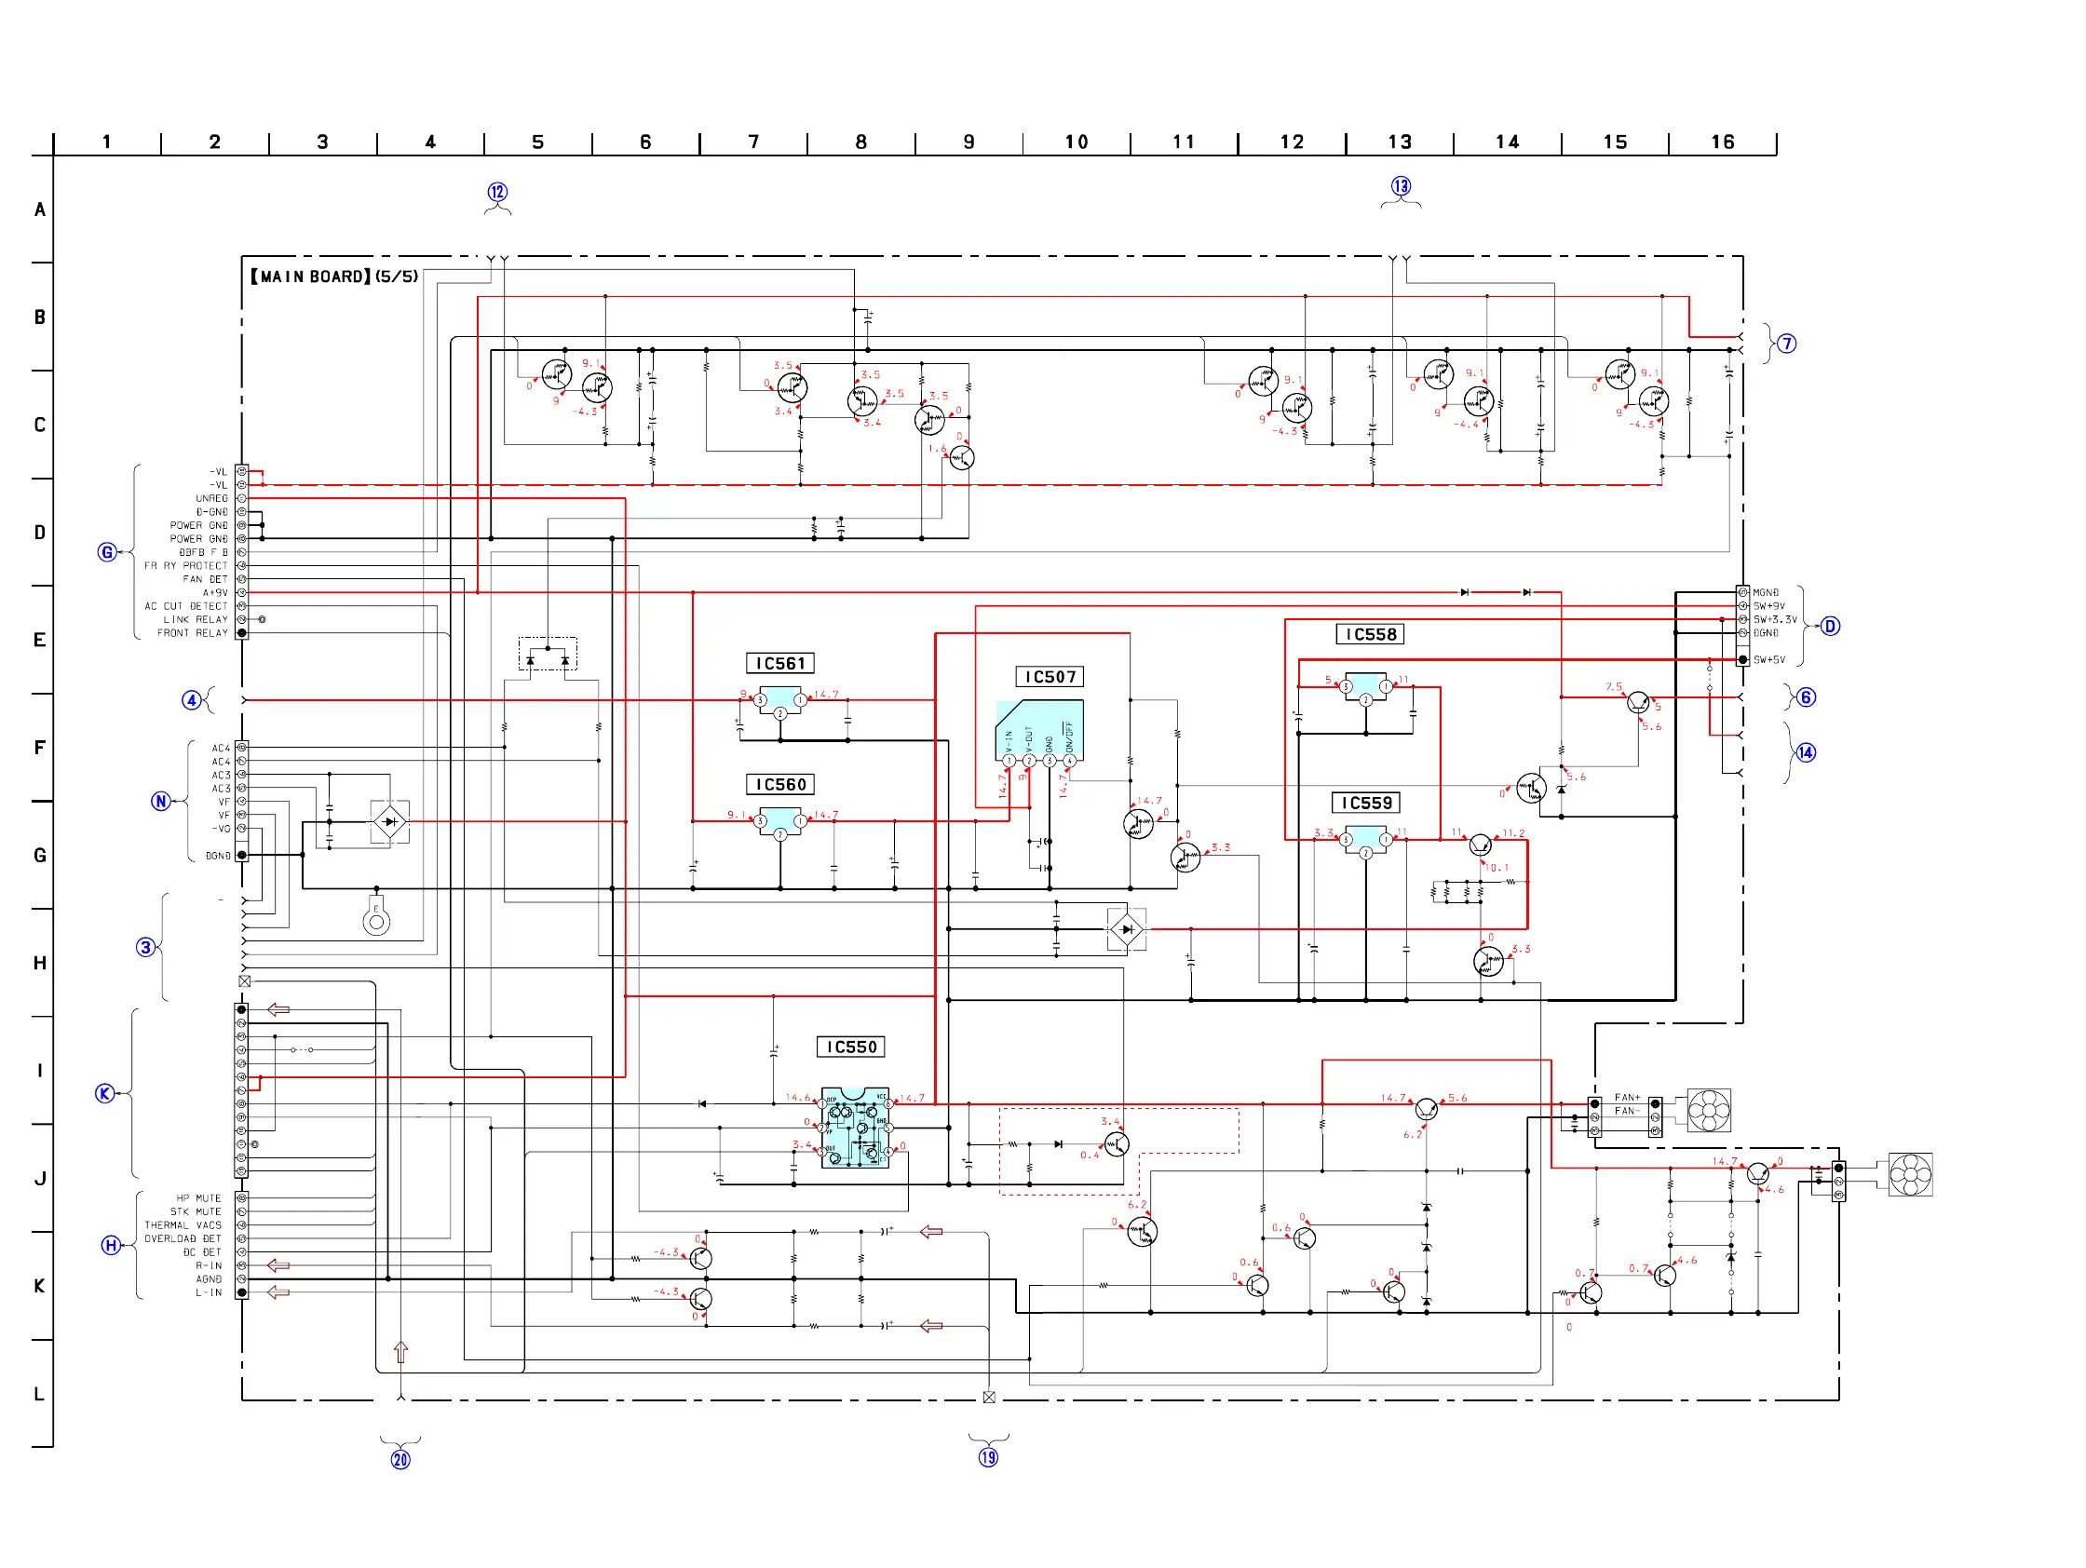Image resolution: width=2086 pixels, height=1568 pixels.
Task: Click circled connector letter G
Action: coord(106,552)
